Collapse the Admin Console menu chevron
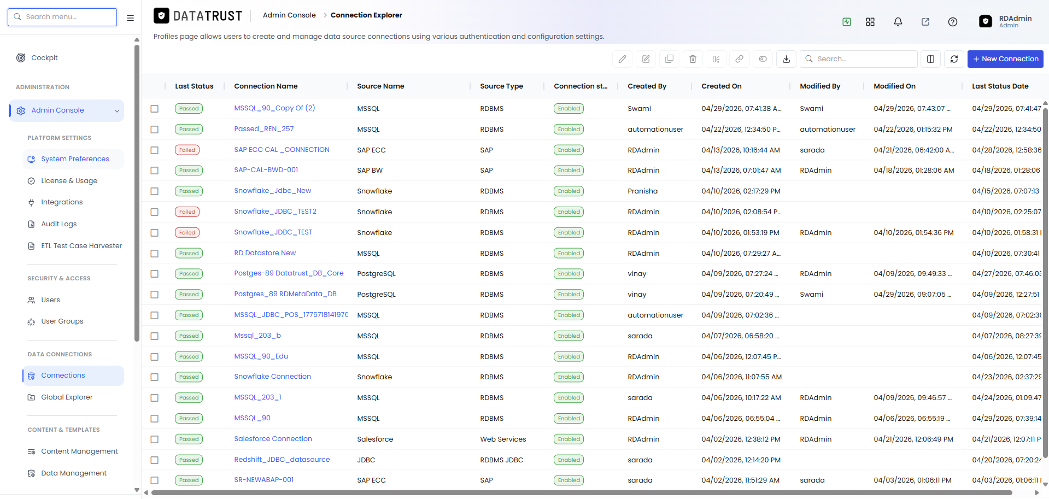 116,111
